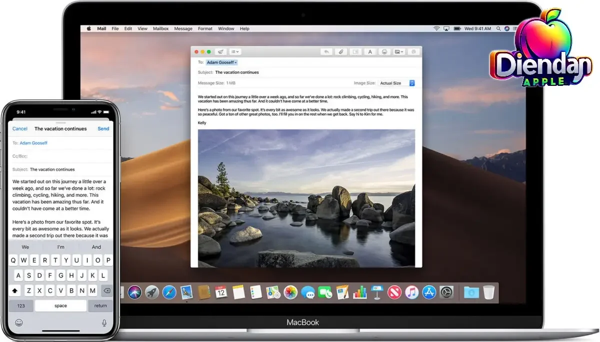The width and height of the screenshot is (600, 342).
Task: Open the Mailbox menu
Action: tap(160, 28)
